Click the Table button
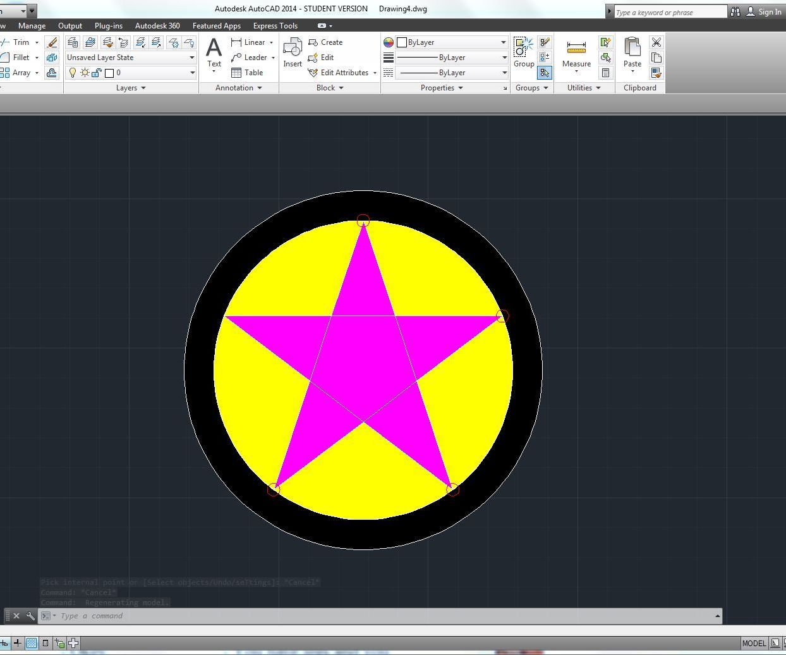This screenshot has height=655, width=786. [247, 73]
